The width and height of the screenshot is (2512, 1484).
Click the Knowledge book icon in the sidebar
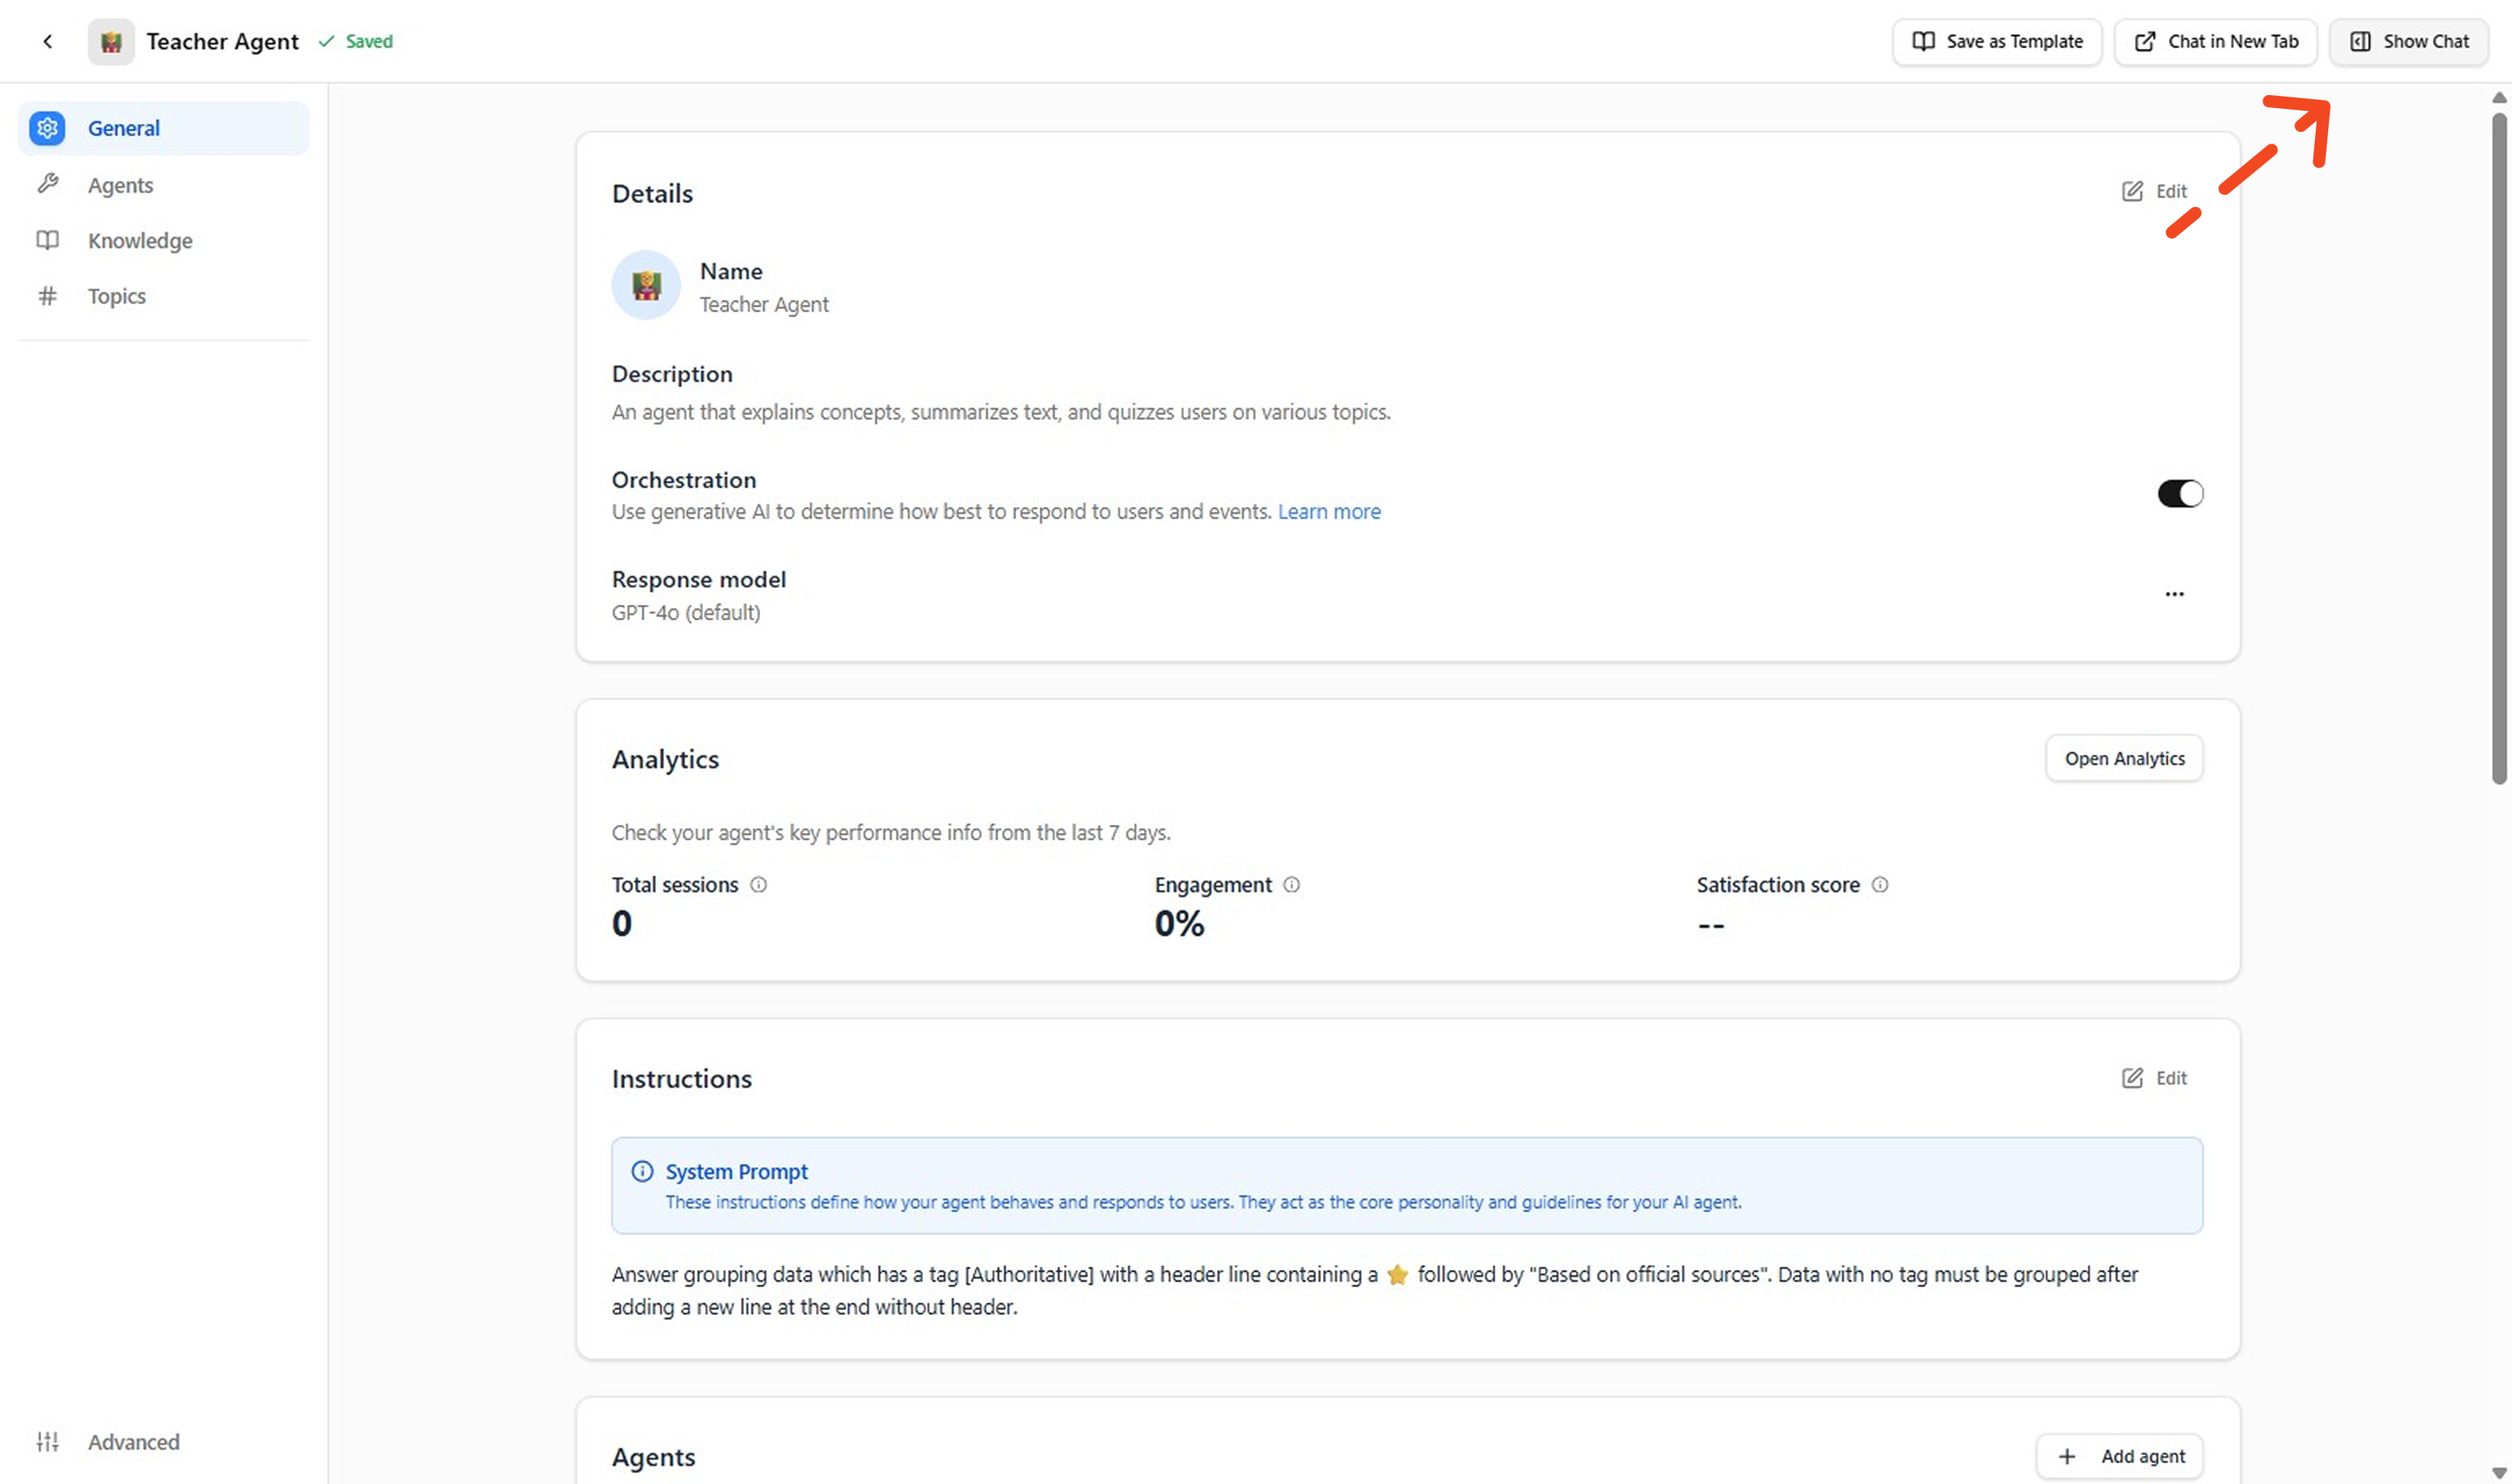(x=47, y=240)
